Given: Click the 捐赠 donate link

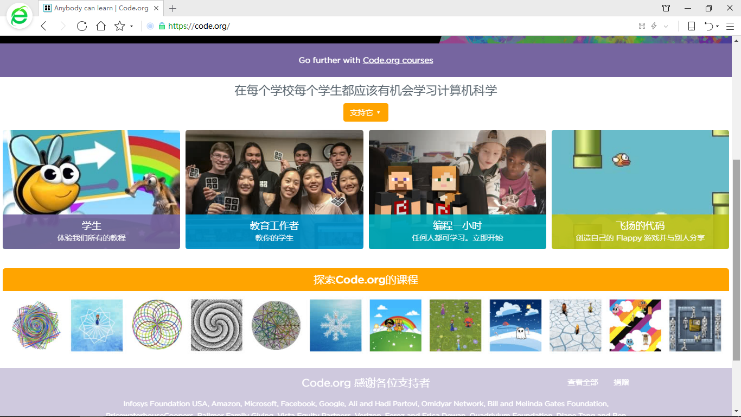Looking at the screenshot, I should pos(621,382).
